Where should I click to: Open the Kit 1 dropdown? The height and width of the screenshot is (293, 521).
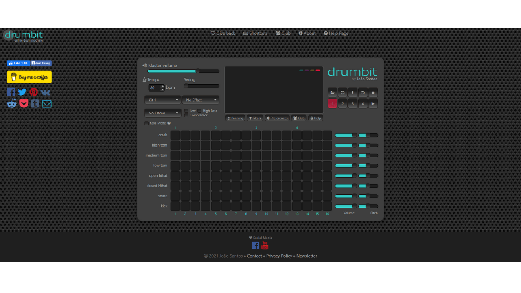pyautogui.click(x=162, y=100)
